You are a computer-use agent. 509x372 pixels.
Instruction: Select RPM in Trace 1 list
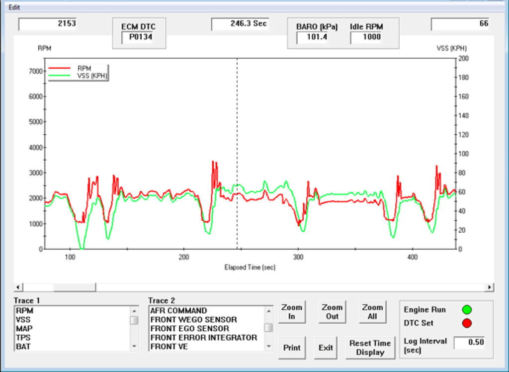coord(24,310)
